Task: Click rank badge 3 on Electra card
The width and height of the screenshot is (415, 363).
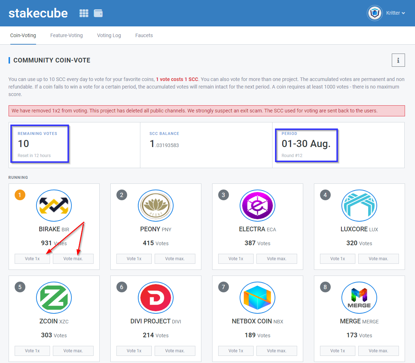Action: pos(223,195)
